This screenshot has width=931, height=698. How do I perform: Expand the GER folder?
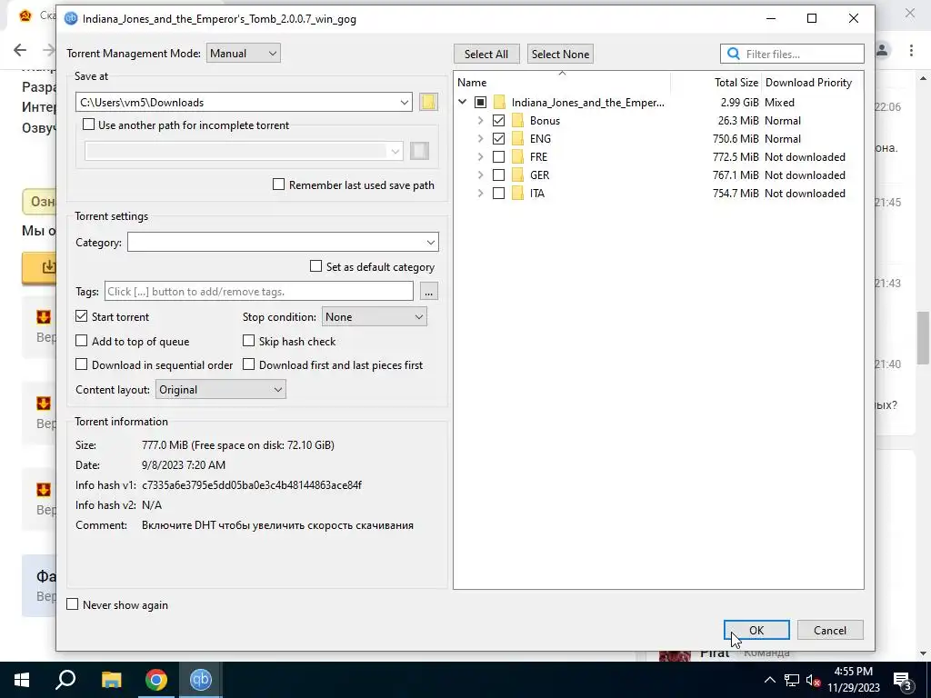point(480,175)
